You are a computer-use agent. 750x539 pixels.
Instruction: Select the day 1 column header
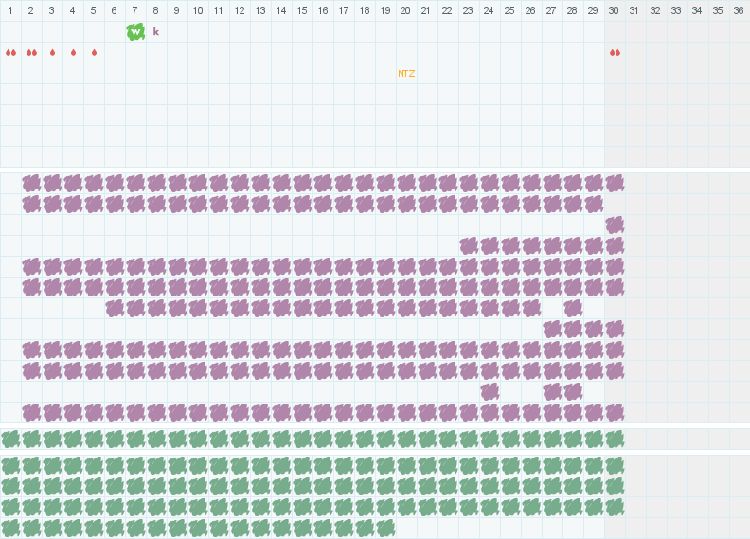click(x=10, y=10)
